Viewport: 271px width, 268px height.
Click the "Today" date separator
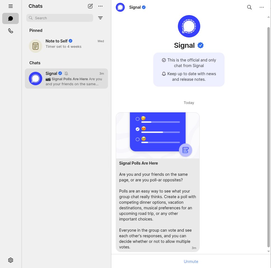coord(189,103)
